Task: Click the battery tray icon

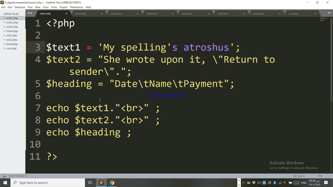Action: 290,183
